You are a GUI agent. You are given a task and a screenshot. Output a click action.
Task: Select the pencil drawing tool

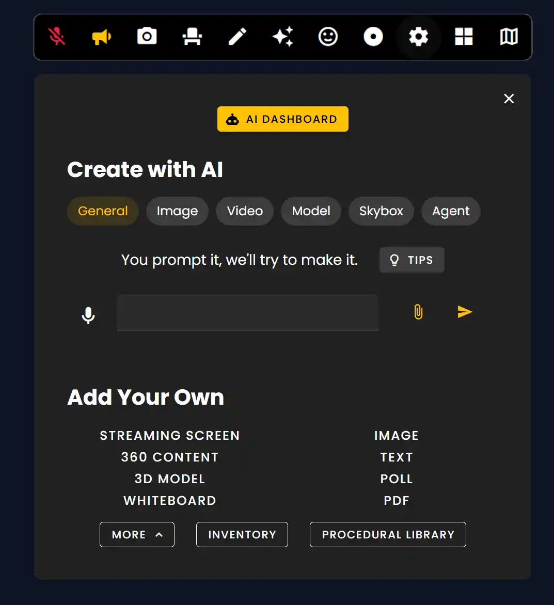coord(238,37)
